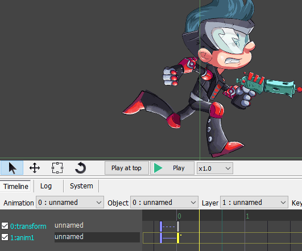Click the frame 0 marker on timeline ruler
The image size is (302, 251).
point(179,216)
